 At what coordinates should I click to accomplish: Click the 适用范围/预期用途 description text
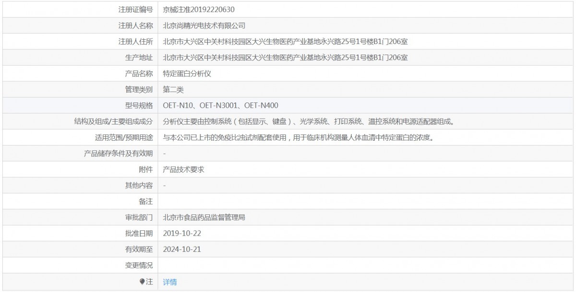(299, 137)
